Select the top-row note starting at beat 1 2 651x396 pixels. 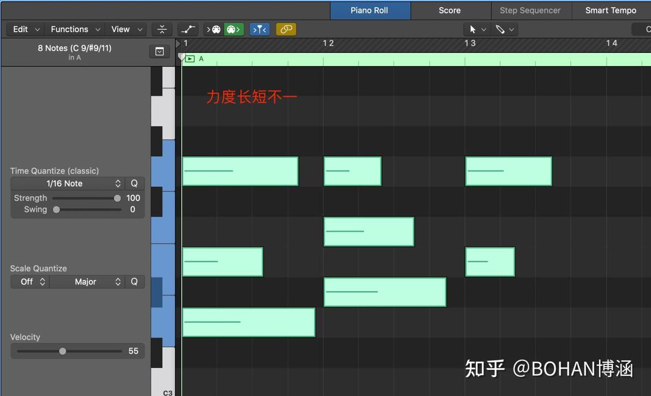pos(352,171)
